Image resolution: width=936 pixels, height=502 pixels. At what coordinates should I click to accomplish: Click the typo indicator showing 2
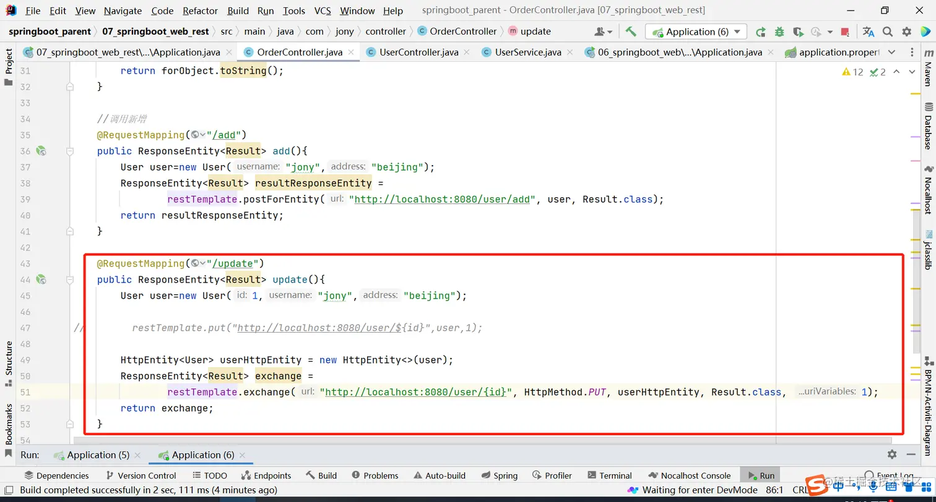[x=878, y=72]
